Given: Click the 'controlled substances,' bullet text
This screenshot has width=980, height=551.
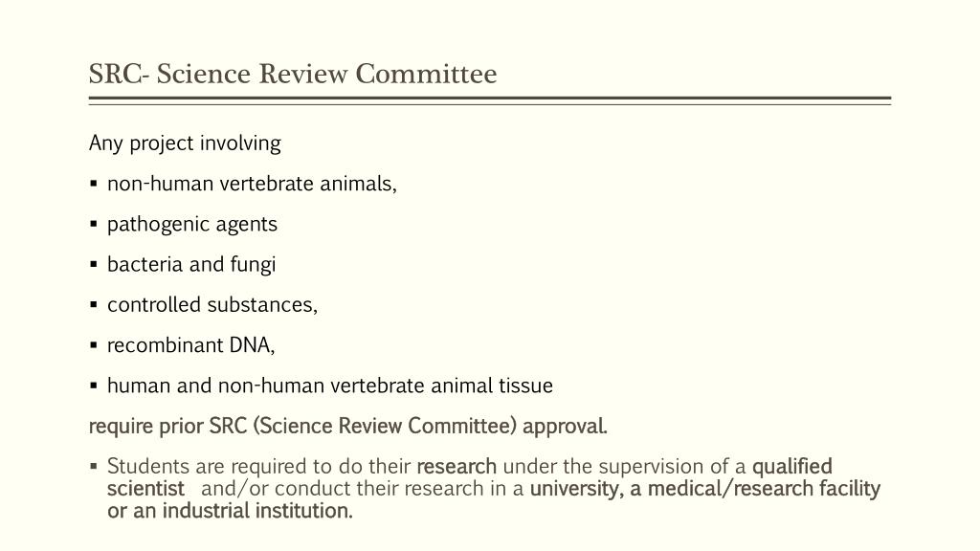Looking at the screenshot, I should 212,305.
